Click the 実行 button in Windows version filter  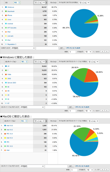point(71,107)
